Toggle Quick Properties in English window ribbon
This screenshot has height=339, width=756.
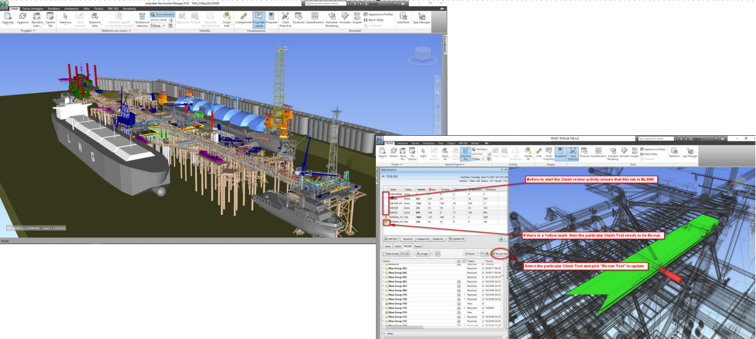(548, 154)
